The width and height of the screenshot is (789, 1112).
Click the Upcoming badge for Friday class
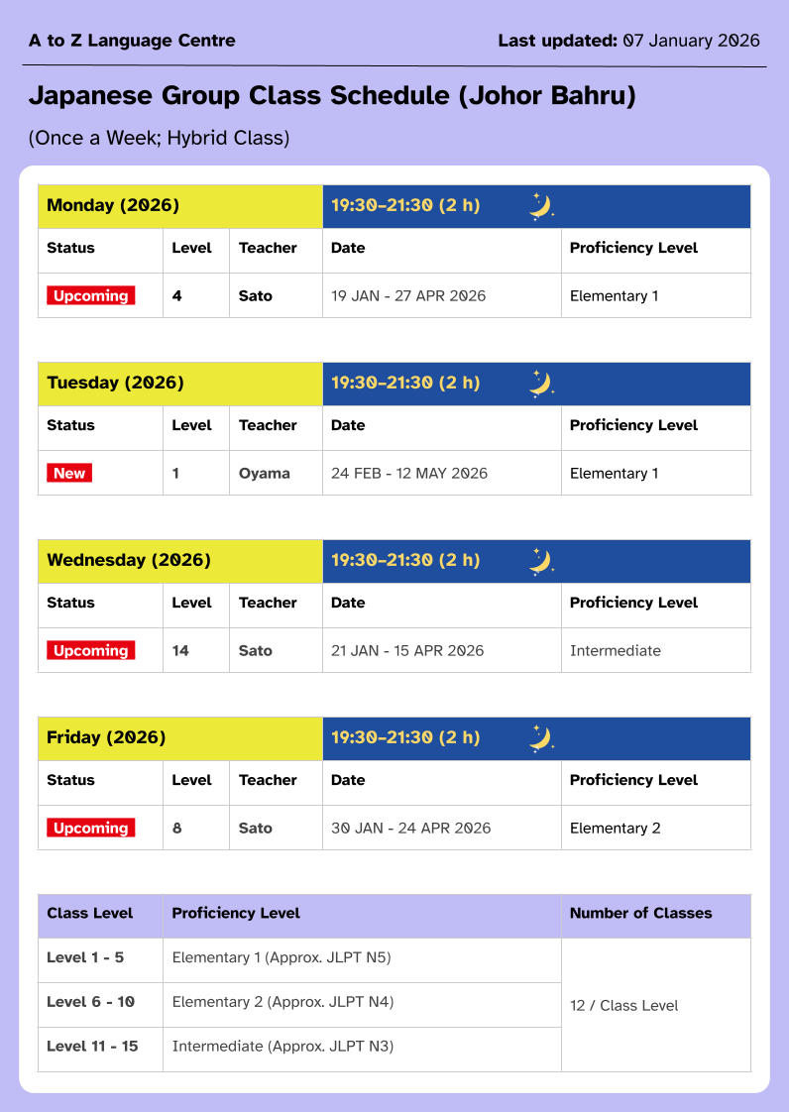click(x=91, y=829)
